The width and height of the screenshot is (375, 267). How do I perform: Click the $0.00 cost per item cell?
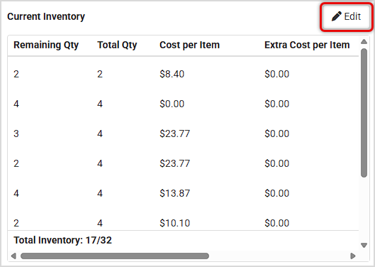pyautogui.click(x=172, y=104)
